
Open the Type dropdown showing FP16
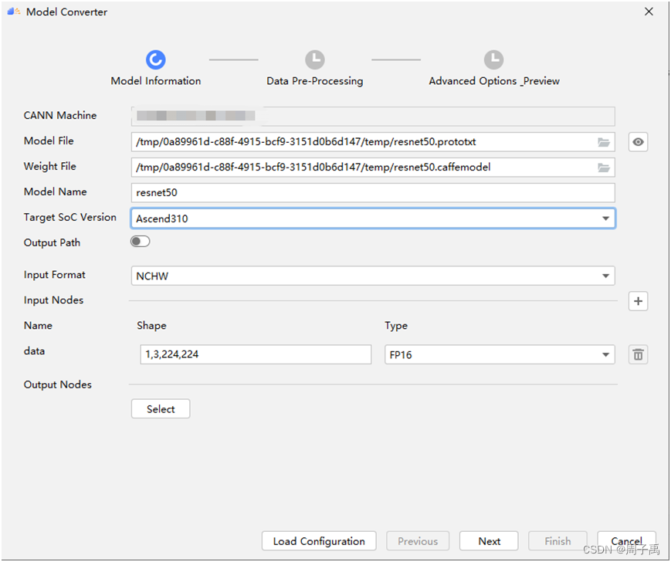tap(605, 354)
